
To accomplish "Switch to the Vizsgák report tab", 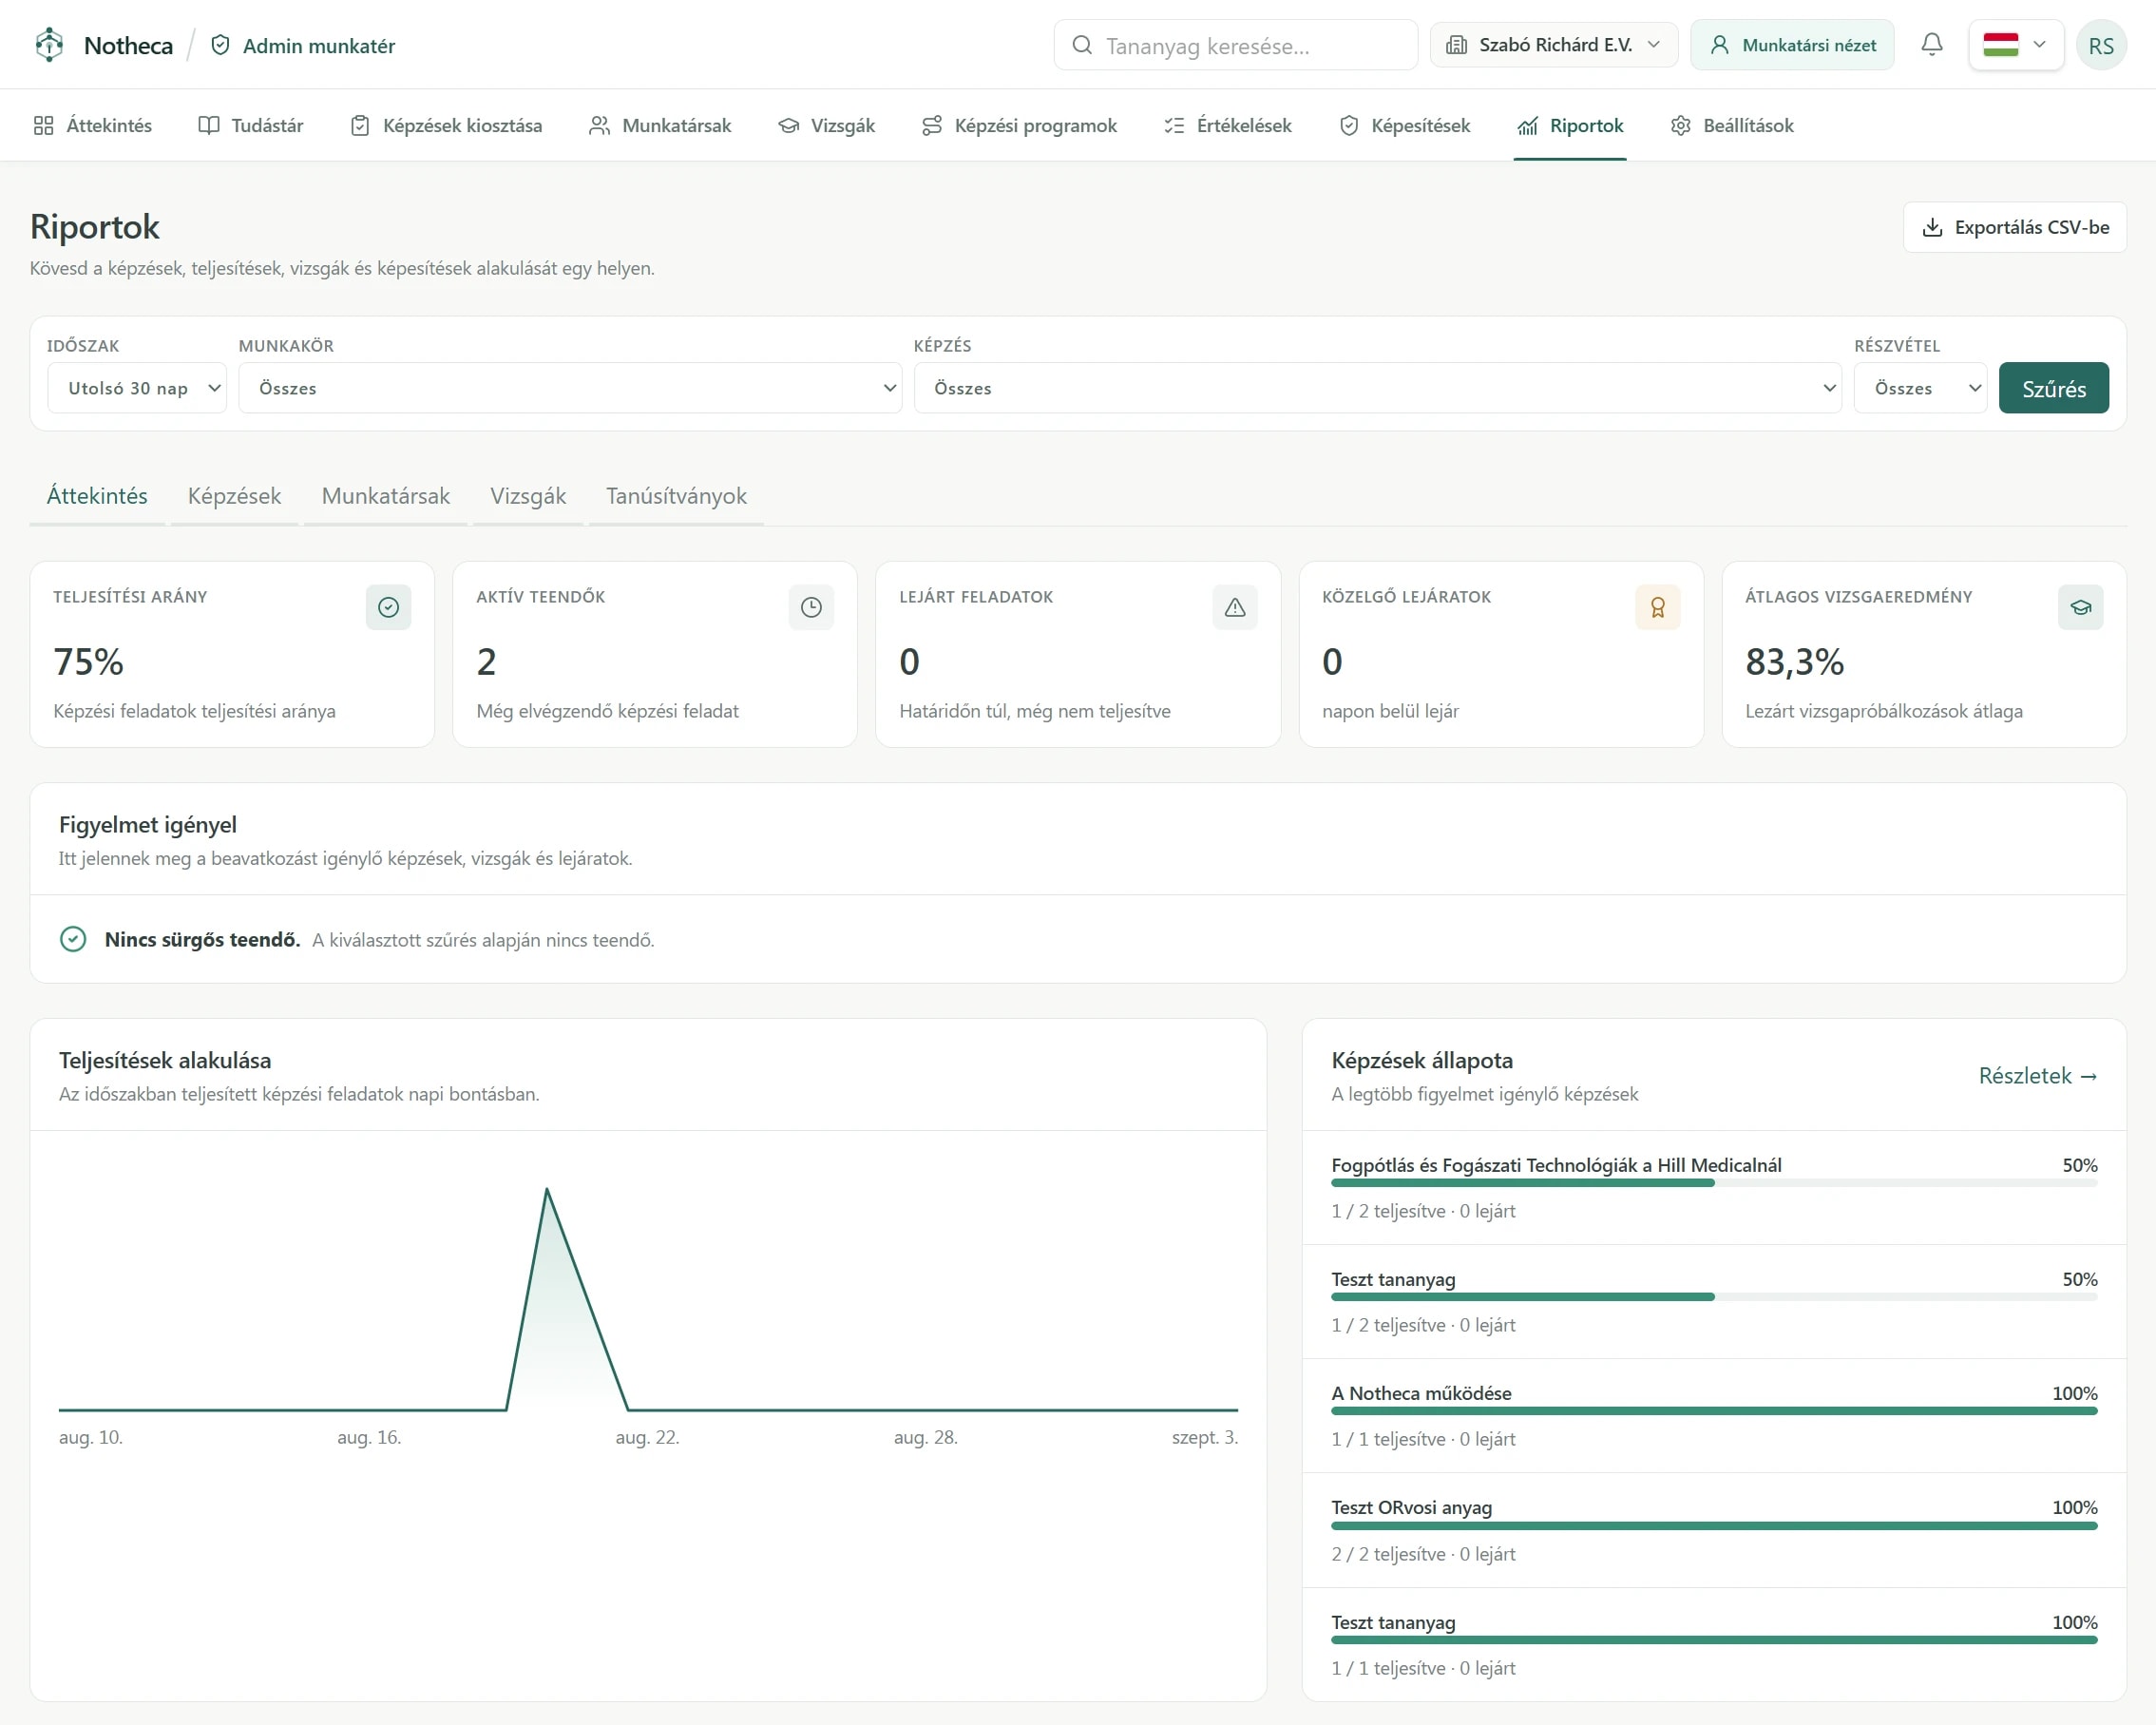I will point(527,496).
